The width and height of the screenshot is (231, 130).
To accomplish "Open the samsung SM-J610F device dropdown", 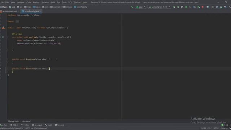I will tap(160, 7).
